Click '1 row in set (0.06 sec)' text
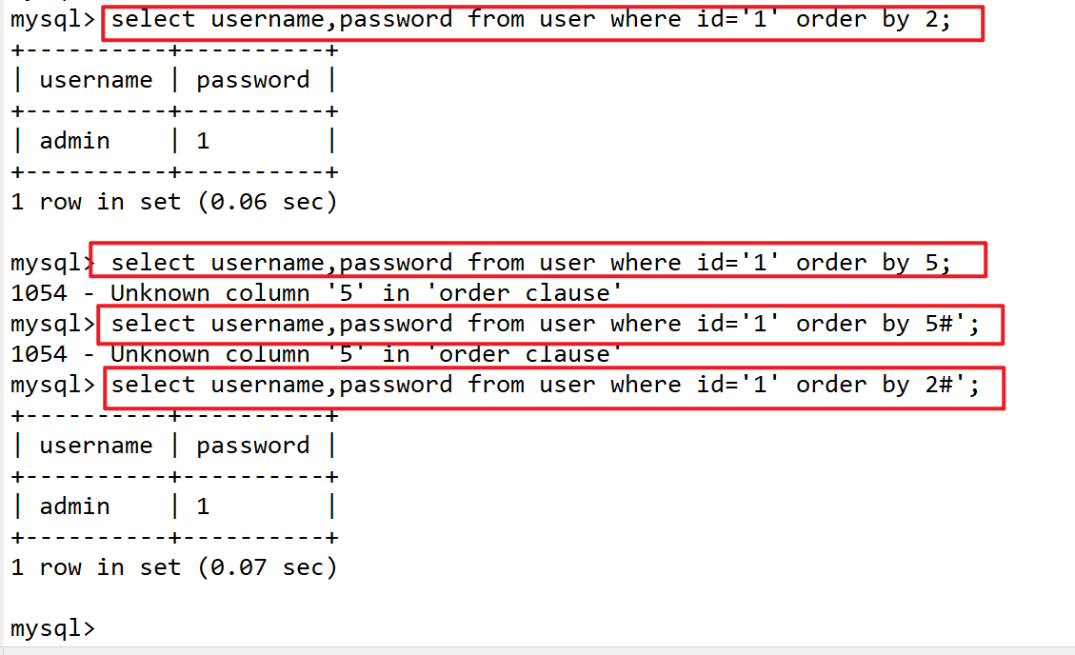Screen dimensions: 1075x655 (x=174, y=202)
